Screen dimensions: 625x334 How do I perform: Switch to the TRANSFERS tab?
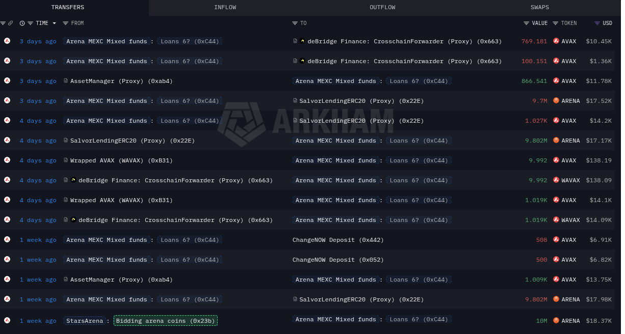point(68,7)
